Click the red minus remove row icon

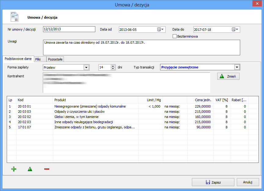47,169
